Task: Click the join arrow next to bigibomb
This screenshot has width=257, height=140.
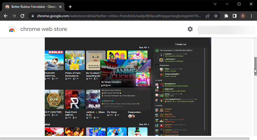Action: [173, 89]
